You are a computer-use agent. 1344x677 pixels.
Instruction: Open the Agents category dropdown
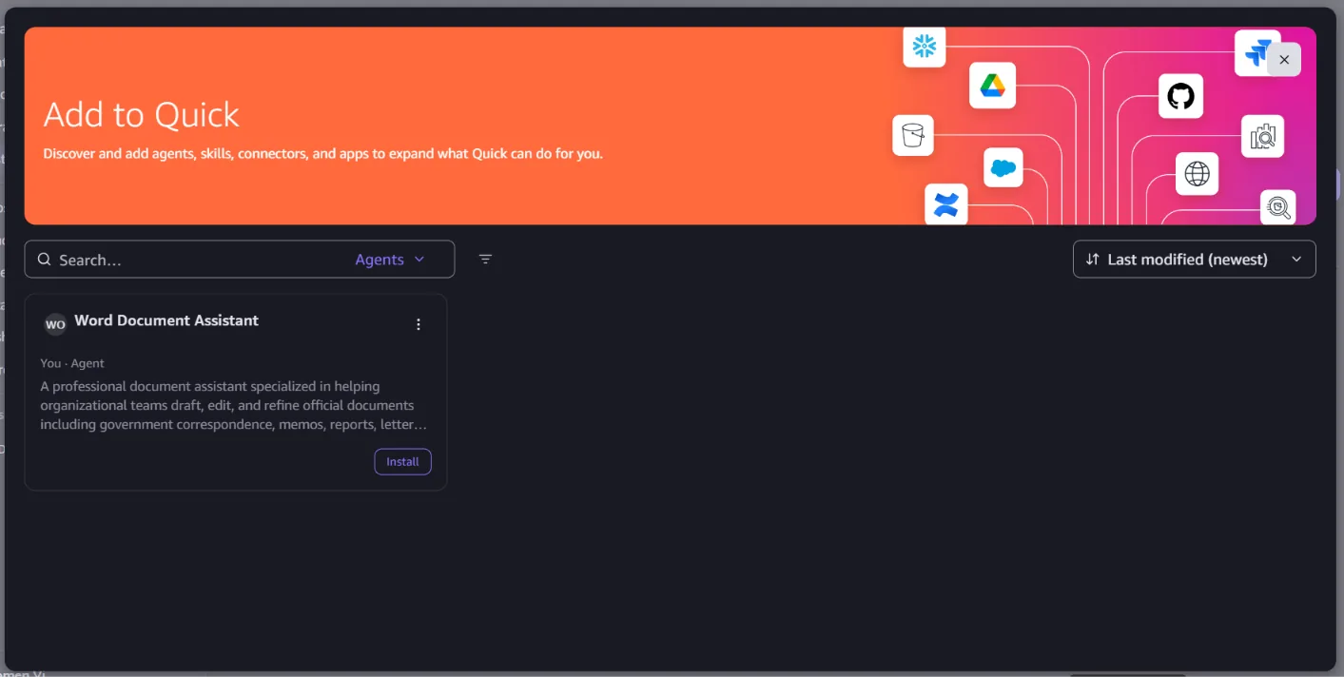[390, 260]
